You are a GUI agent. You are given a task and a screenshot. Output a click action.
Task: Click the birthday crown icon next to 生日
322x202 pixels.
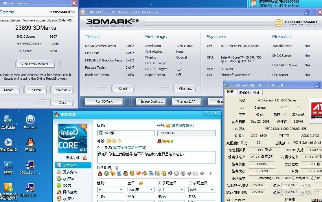tap(141, 183)
